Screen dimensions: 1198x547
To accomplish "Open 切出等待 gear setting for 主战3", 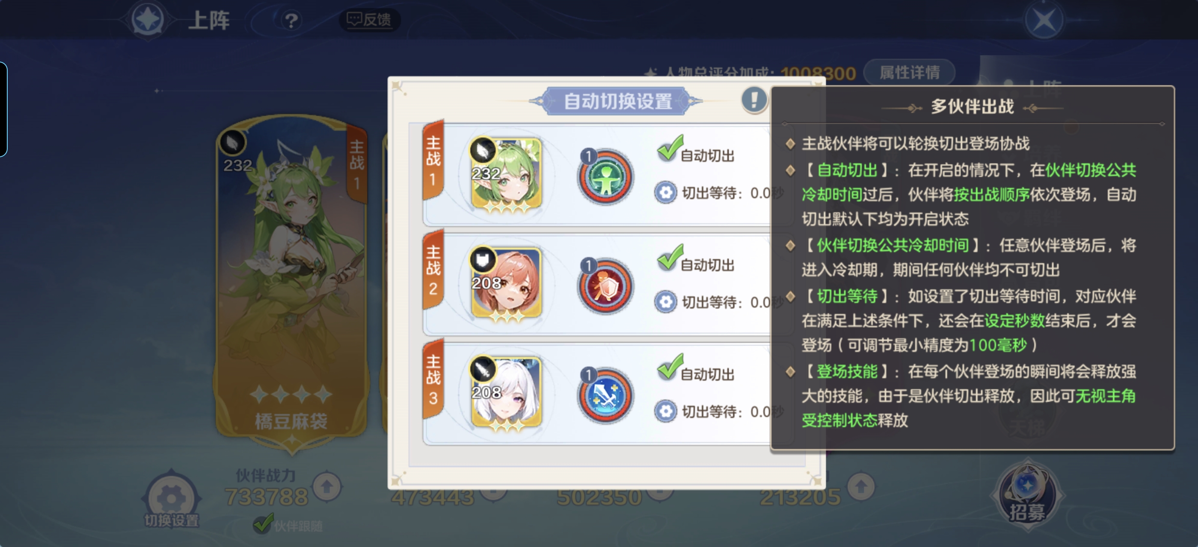I will point(665,412).
